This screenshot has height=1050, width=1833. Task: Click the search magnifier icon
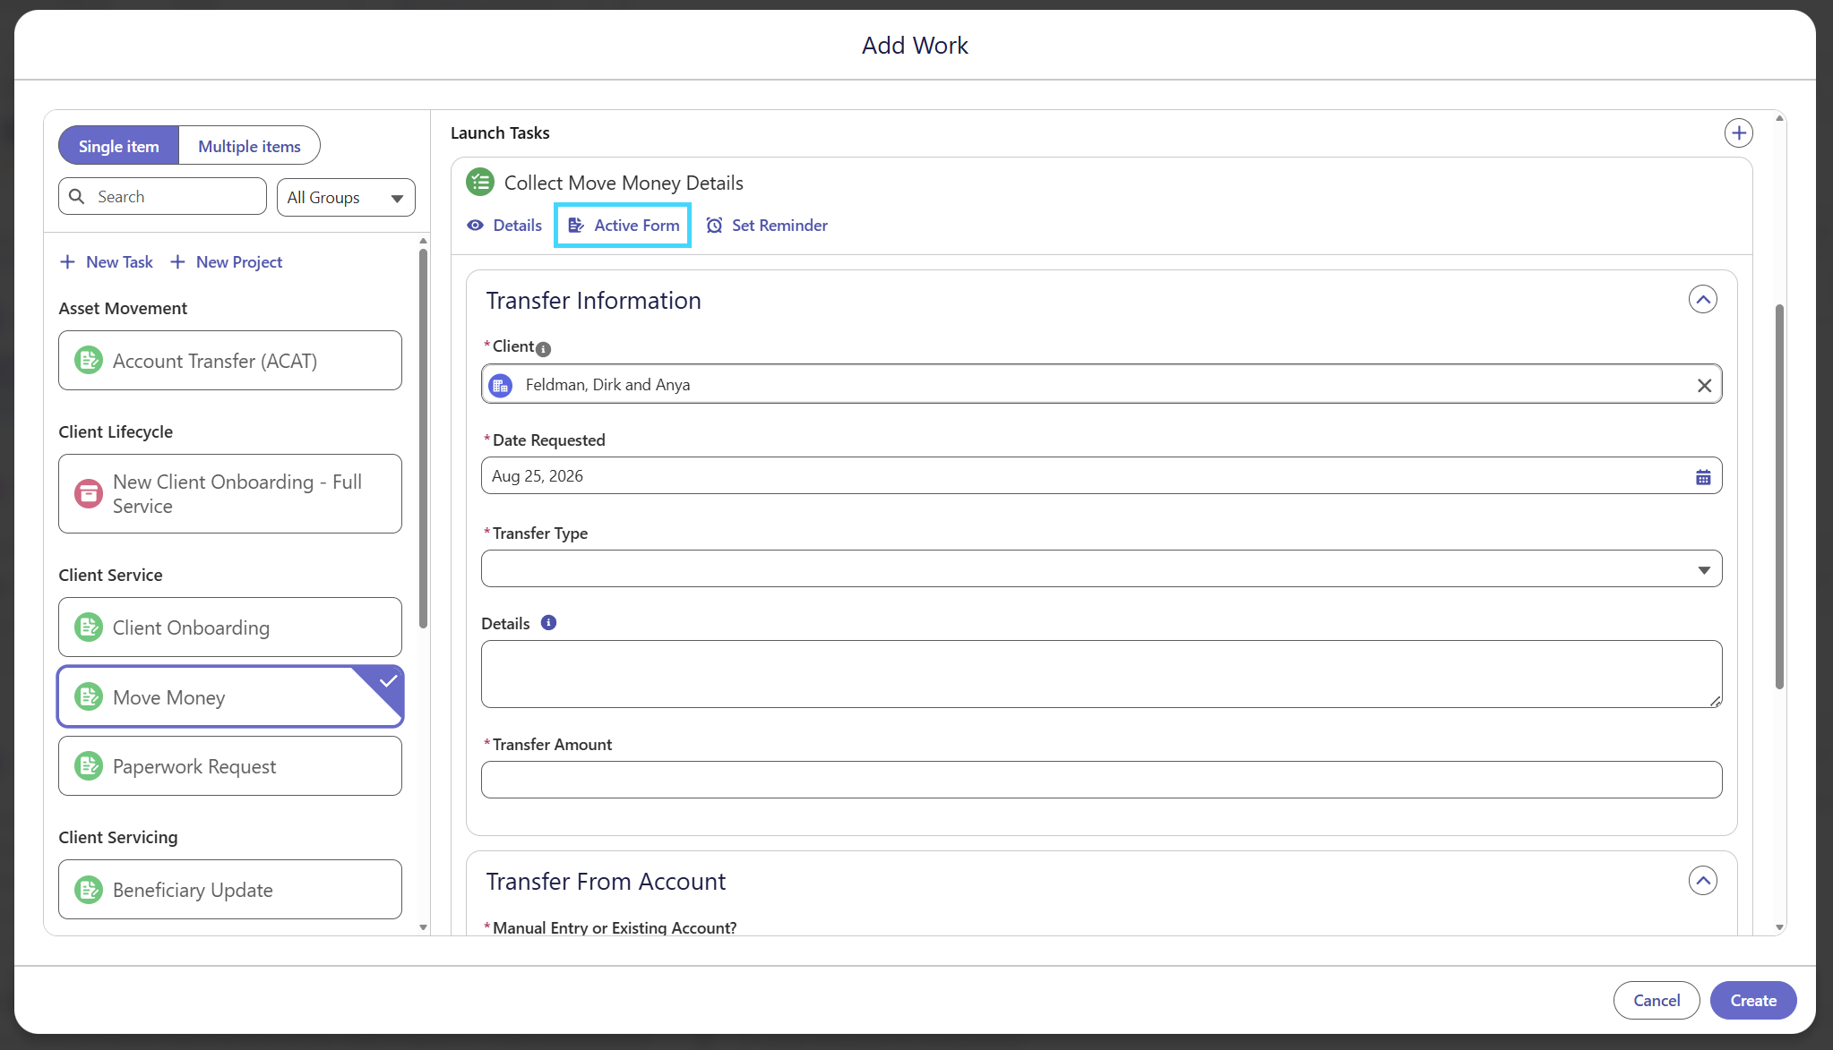[77, 196]
